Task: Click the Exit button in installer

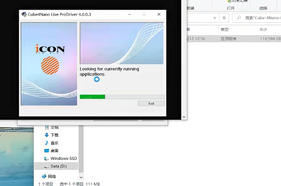Action: tap(151, 104)
